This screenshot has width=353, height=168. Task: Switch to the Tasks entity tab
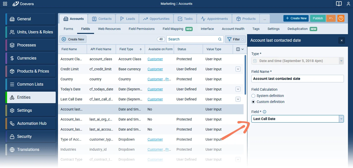pyautogui.click(x=185, y=19)
